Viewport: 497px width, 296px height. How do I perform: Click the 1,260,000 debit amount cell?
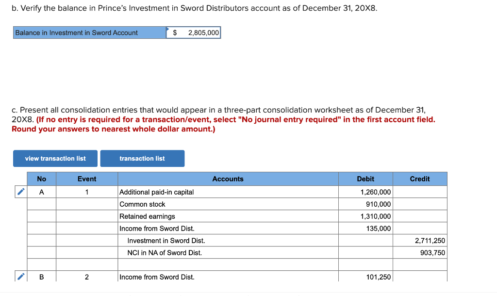(365, 192)
